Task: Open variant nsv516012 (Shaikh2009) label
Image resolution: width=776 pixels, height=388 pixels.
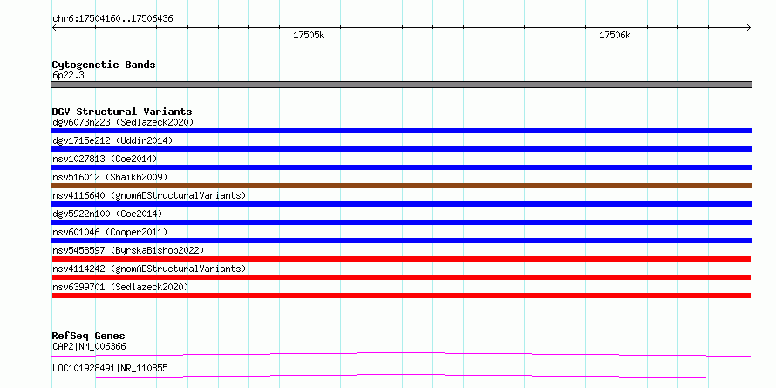Action: 110,177
